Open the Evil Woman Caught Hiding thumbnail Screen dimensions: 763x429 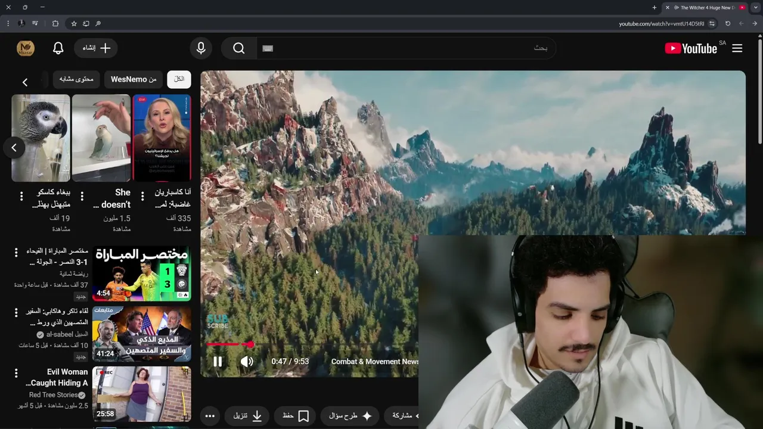142,394
